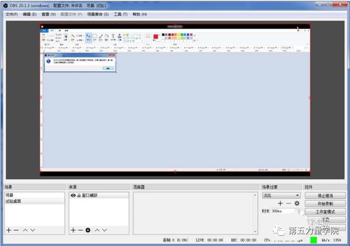This screenshot has height=246, width=350.
Task: Click the 场景过渡 panel header
Action: pyautogui.click(x=281, y=187)
